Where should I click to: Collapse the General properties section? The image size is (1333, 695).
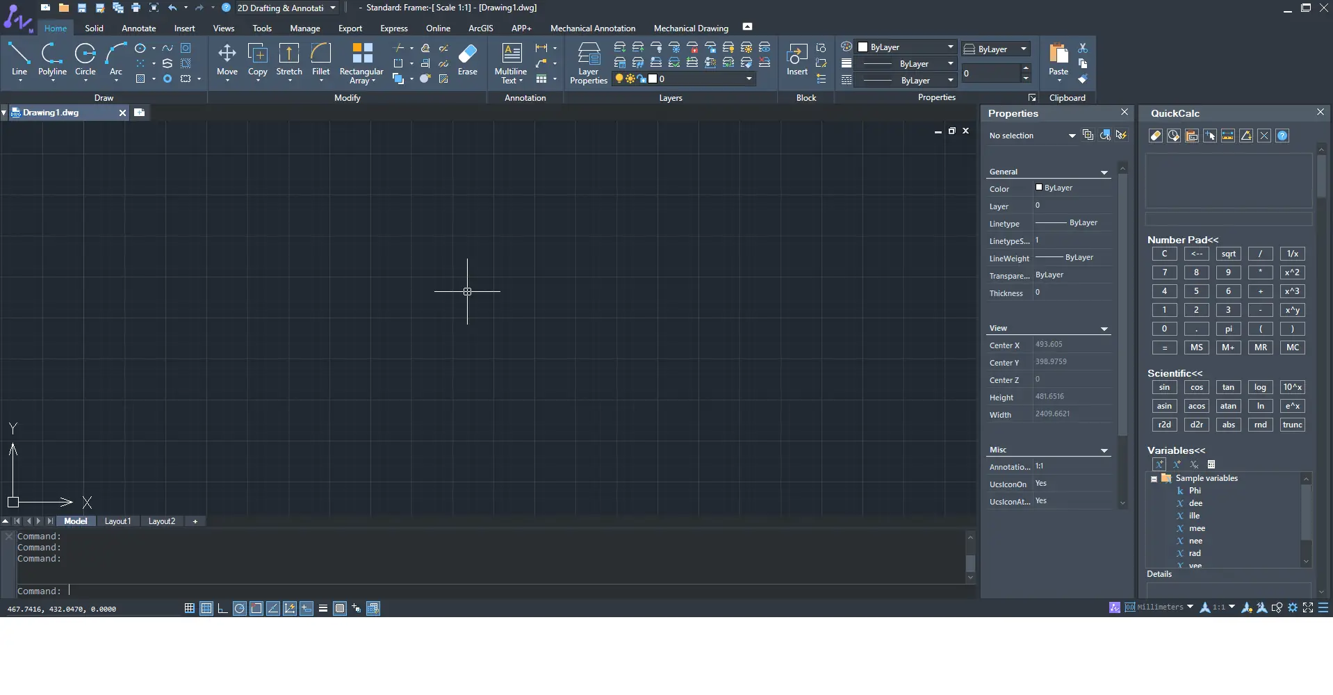click(1104, 172)
